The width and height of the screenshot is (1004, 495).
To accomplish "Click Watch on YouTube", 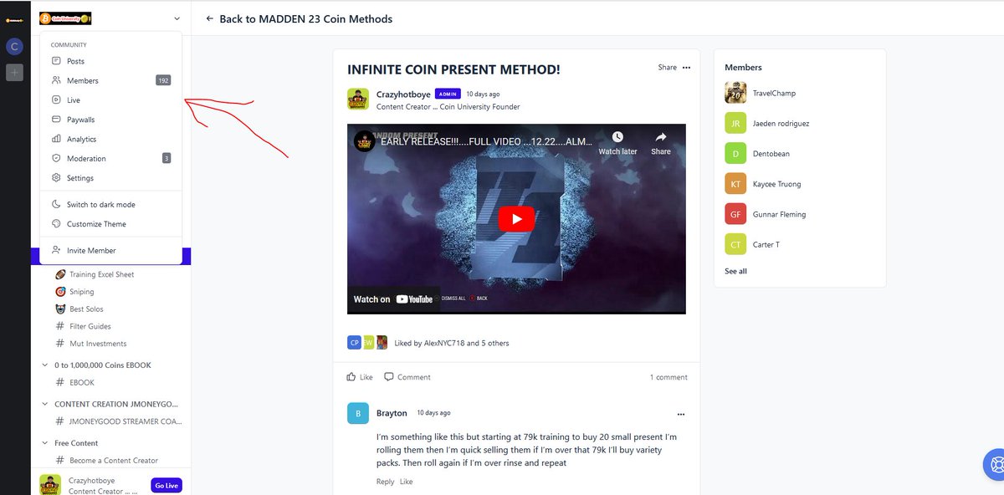I will (393, 299).
